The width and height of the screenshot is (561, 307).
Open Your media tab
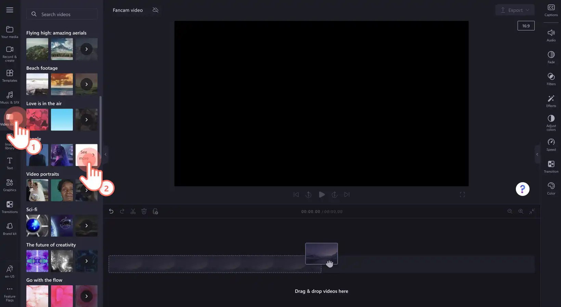tap(10, 32)
